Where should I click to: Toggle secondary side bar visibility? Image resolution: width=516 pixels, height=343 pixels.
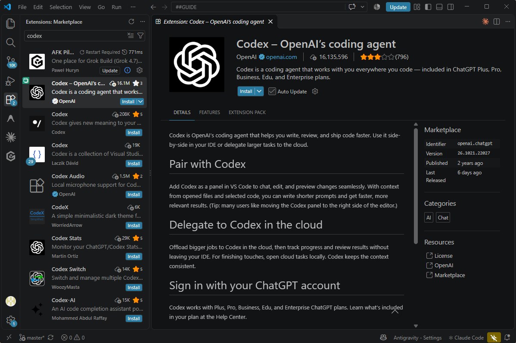(x=451, y=7)
